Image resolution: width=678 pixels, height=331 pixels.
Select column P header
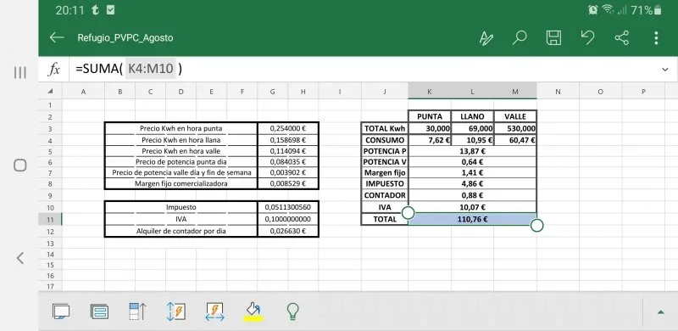(x=643, y=92)
